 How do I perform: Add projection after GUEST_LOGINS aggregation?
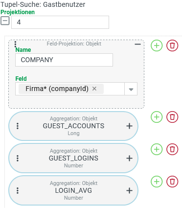click(x=157, y=149)
